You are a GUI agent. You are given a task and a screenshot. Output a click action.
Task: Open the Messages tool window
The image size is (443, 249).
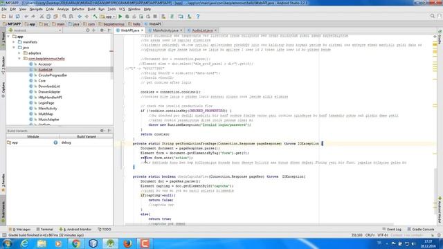tap(20, 229)
